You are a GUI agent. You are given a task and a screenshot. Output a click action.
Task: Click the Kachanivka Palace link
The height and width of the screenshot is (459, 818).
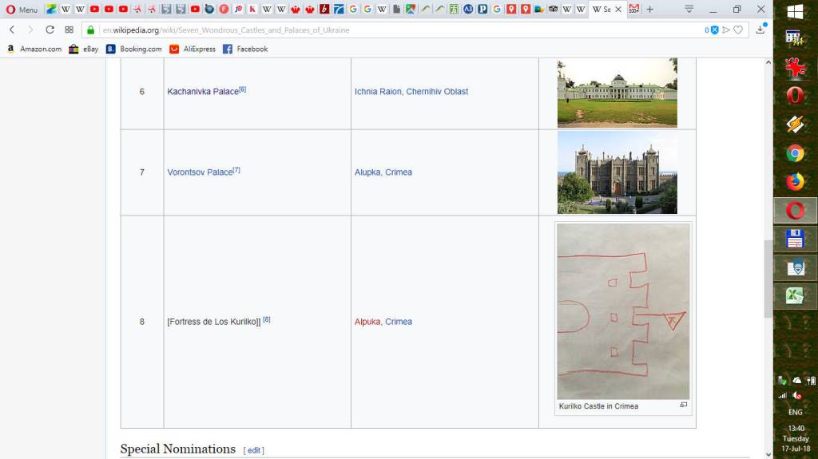(203, 92)
